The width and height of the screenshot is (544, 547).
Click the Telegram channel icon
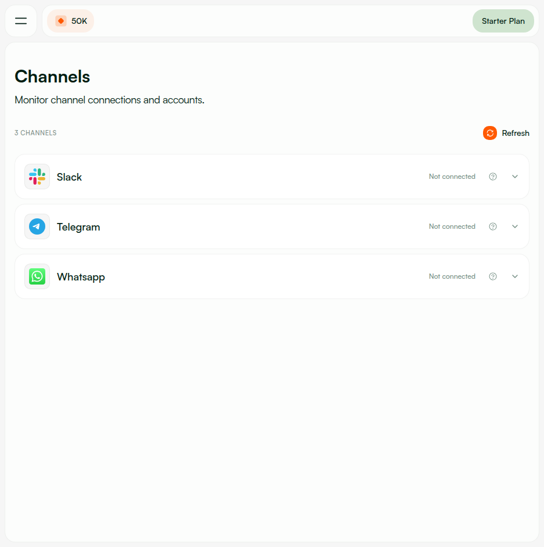pos(37,226)
